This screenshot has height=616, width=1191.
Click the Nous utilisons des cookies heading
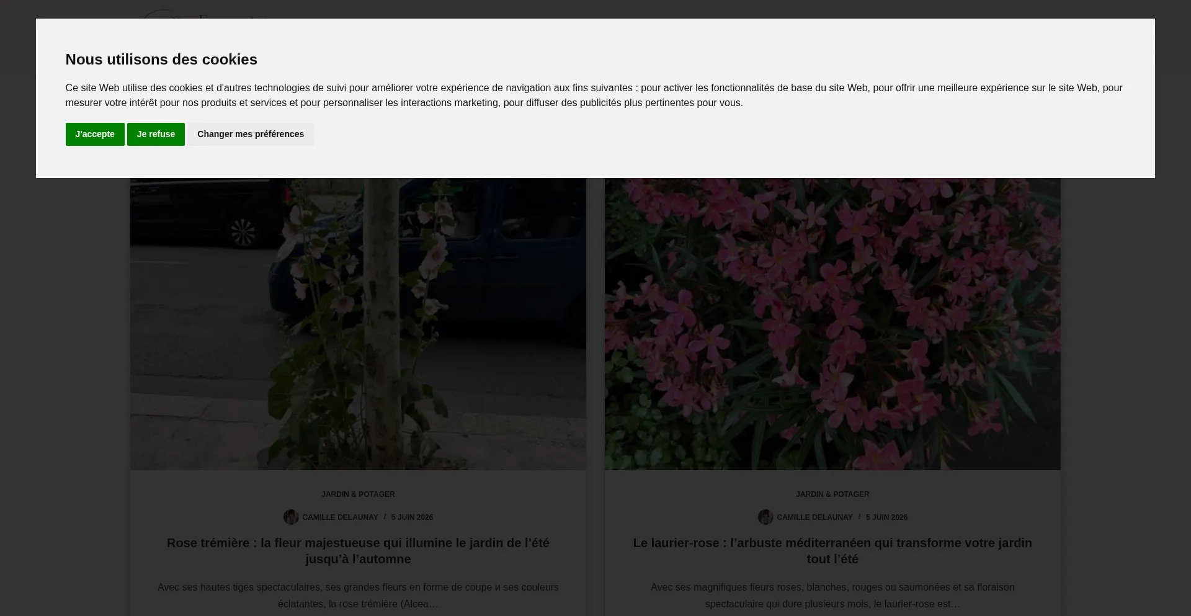161,60
